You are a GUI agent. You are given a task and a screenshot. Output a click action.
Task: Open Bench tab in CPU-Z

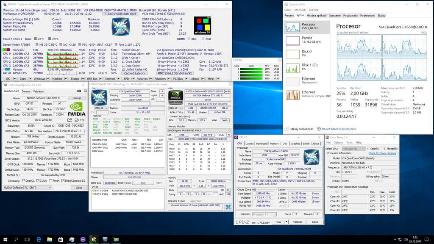[x=306, y=144]
